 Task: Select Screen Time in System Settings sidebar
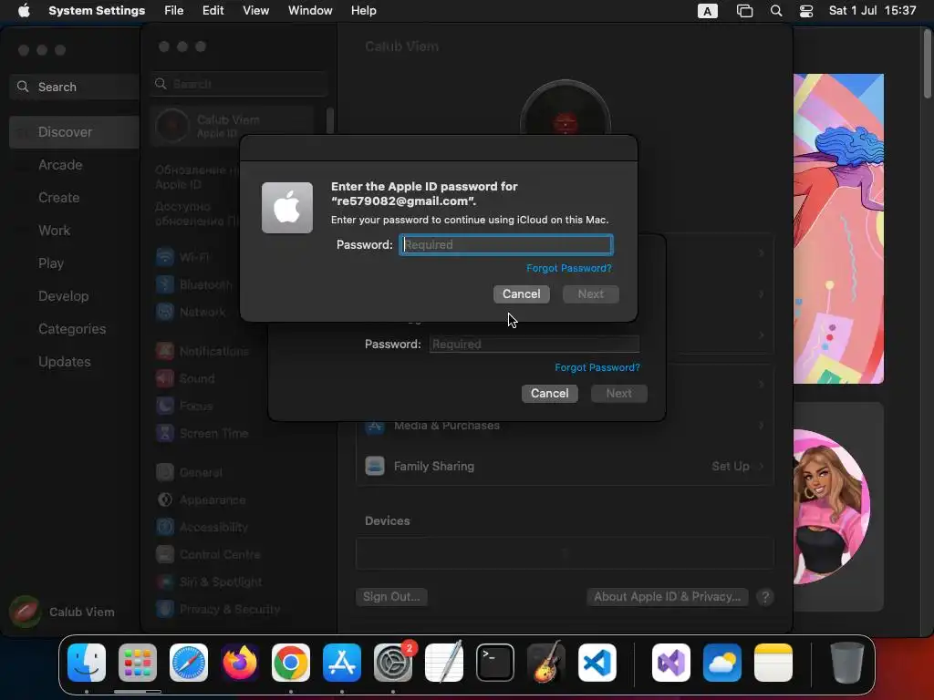(202, 433)
